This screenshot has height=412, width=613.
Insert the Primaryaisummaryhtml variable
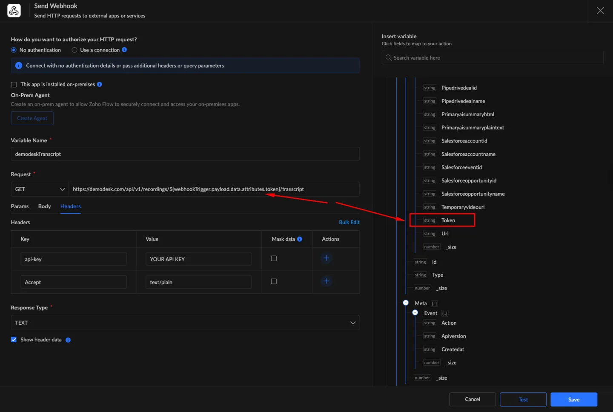pos(468,114)
